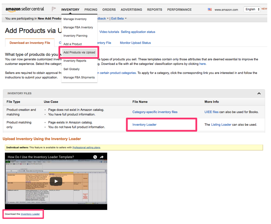Open the Pricing menu in the top navigation

click(91, 10)
